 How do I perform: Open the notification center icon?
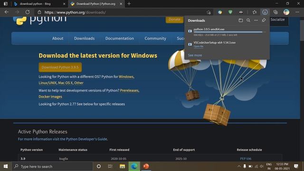pyautogui.click(x=296, y=166)
